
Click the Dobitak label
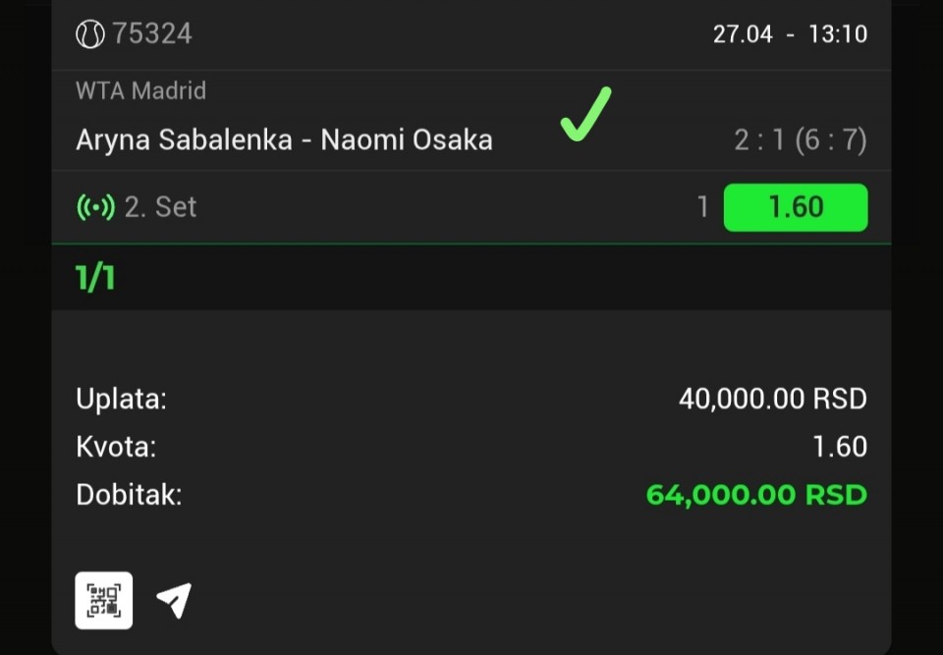(x=129, y=494)
